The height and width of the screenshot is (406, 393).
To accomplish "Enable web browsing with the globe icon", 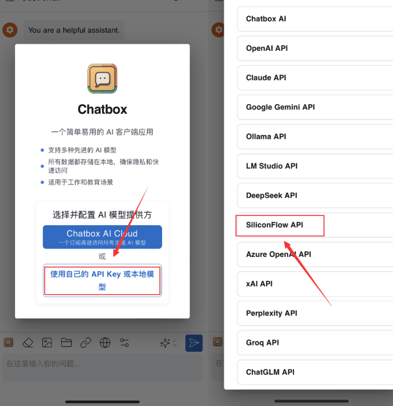I will click(x=105, y=343).
